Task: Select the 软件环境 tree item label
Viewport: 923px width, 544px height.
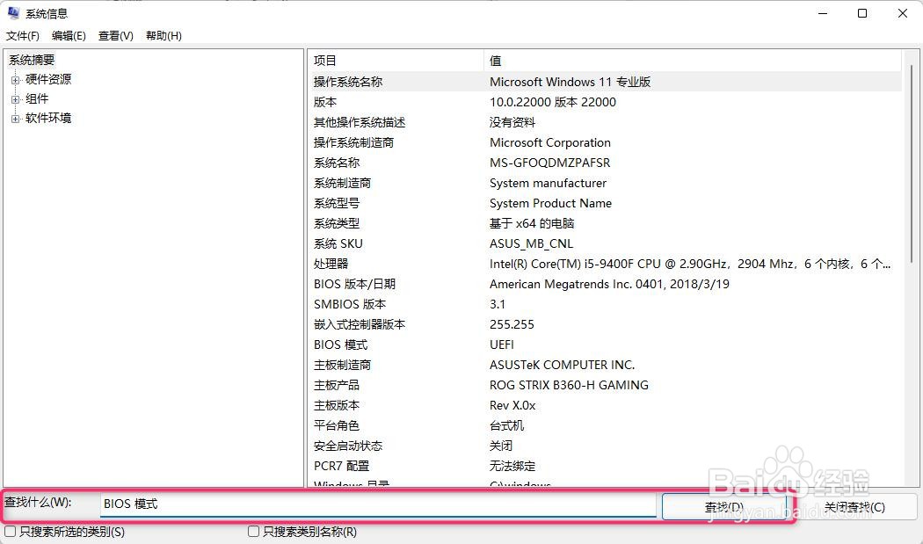Action: tap(48, 119)
